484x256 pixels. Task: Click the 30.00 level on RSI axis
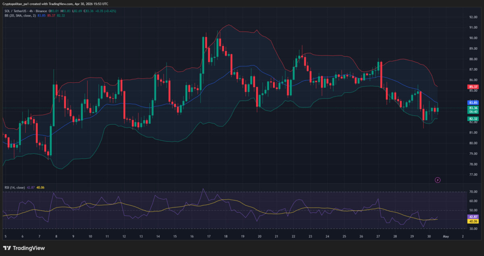473,229
